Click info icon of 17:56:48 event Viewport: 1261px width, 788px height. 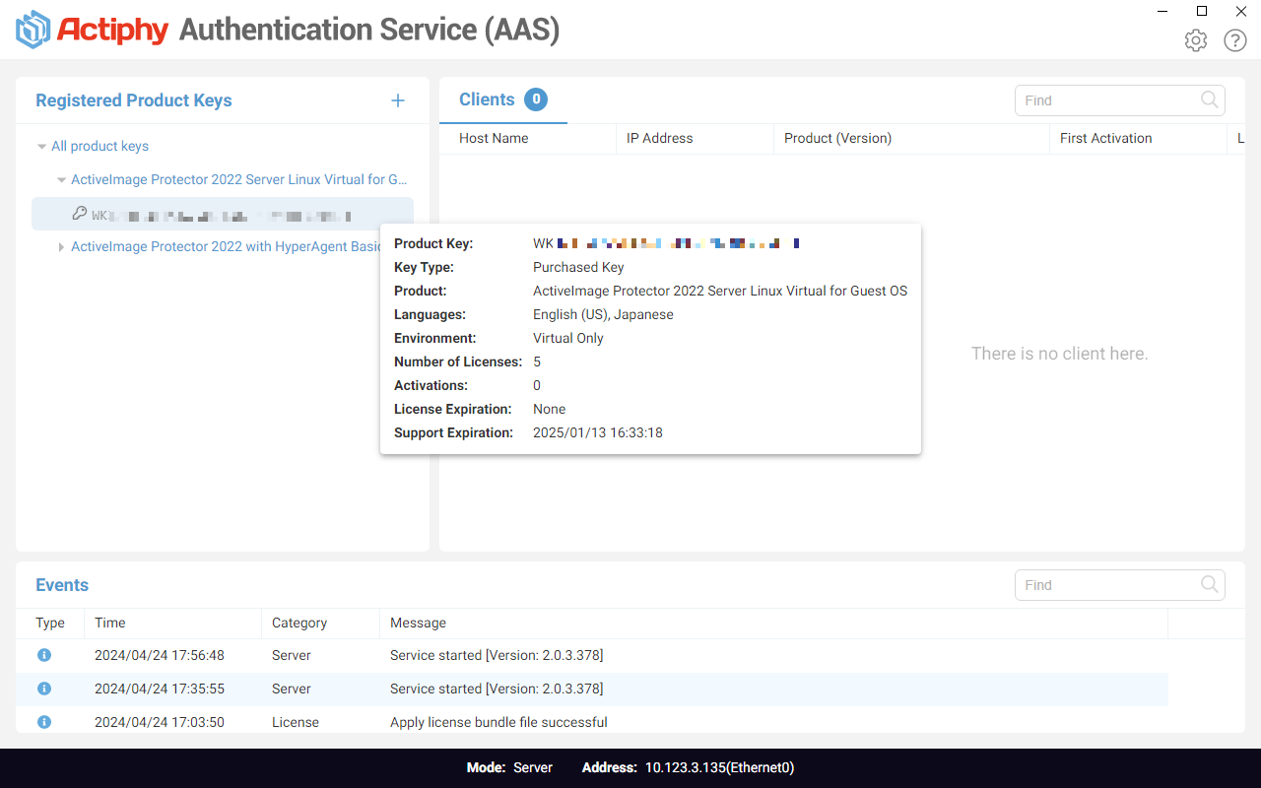click(x=44, y=655)
